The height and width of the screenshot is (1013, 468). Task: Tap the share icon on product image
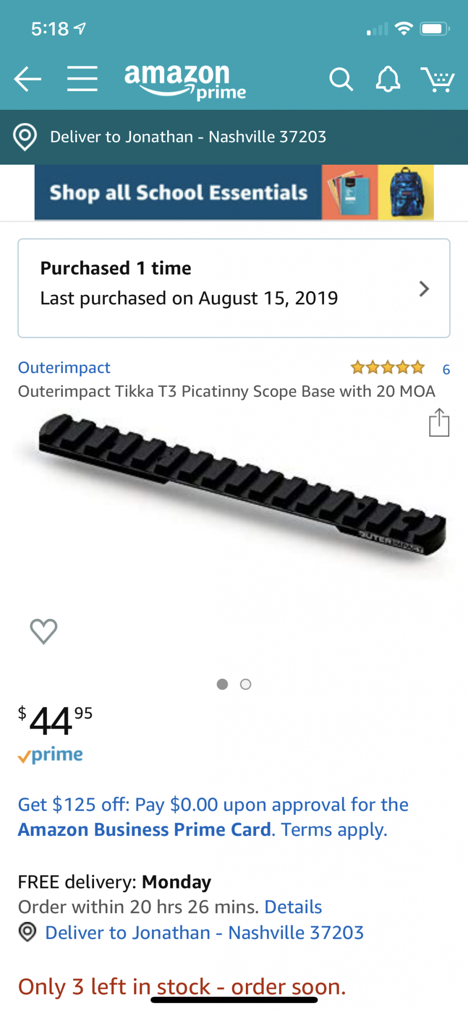pyautogui.click(x=439, y=423)
